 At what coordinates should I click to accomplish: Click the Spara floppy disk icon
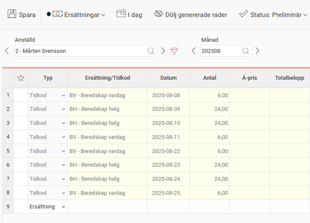(12, 14)
